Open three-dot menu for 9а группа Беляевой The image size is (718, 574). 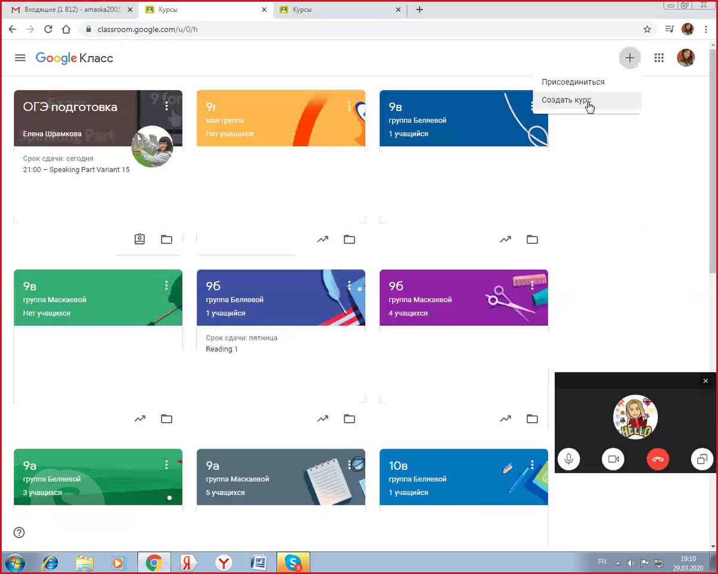click(166, 465)
